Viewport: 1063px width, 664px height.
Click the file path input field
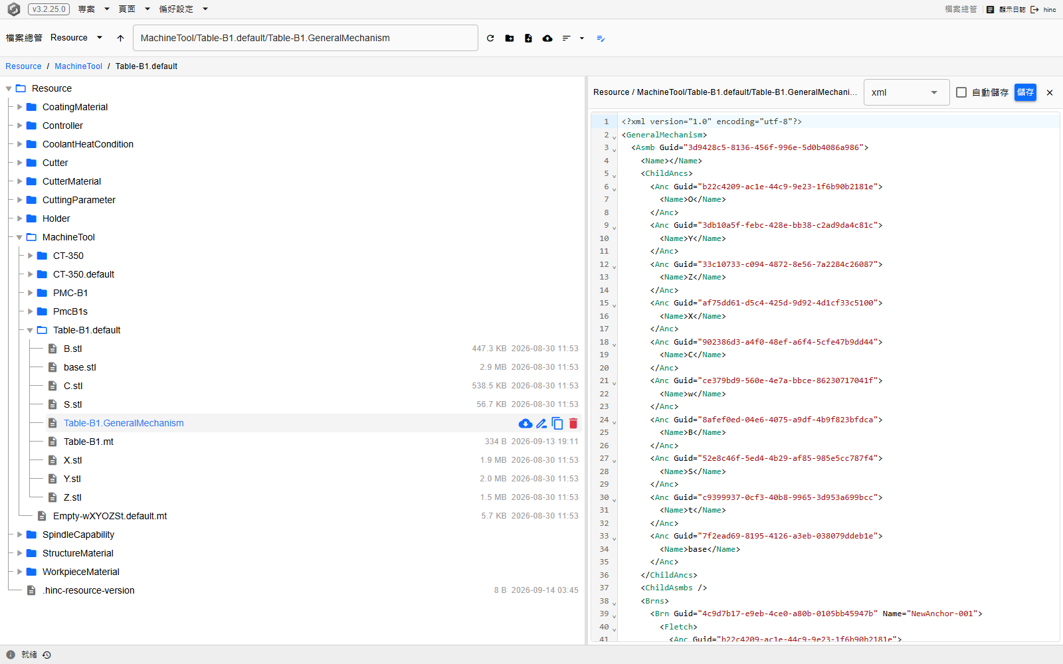(x=306, y=38)
